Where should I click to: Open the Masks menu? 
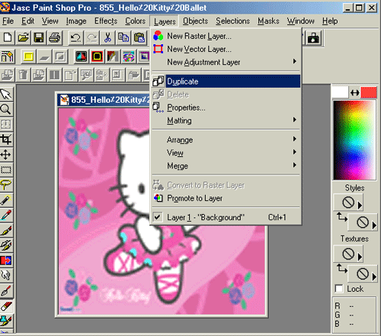[268, 21]
